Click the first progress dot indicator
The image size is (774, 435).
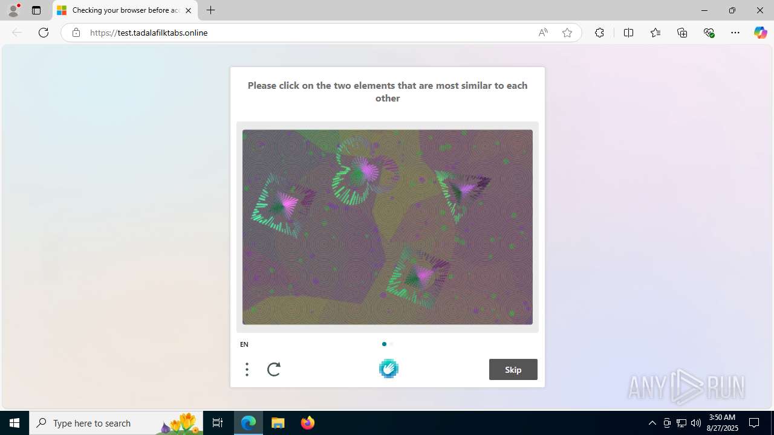pos(384,344)
